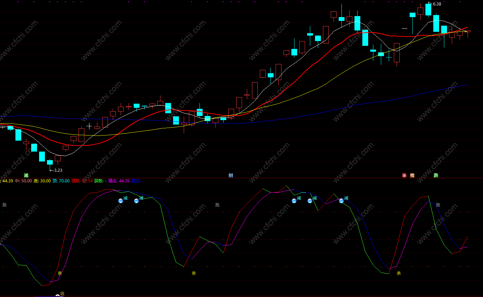Select the 3.23 low price label
This screenshot has height=297, width=483.
point(58,170)
